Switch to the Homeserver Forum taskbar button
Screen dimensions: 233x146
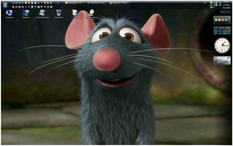pos(97,3)
